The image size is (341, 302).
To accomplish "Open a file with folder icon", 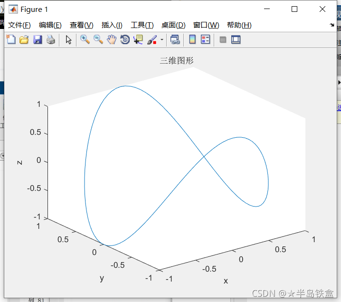I will tap(24, 40).
